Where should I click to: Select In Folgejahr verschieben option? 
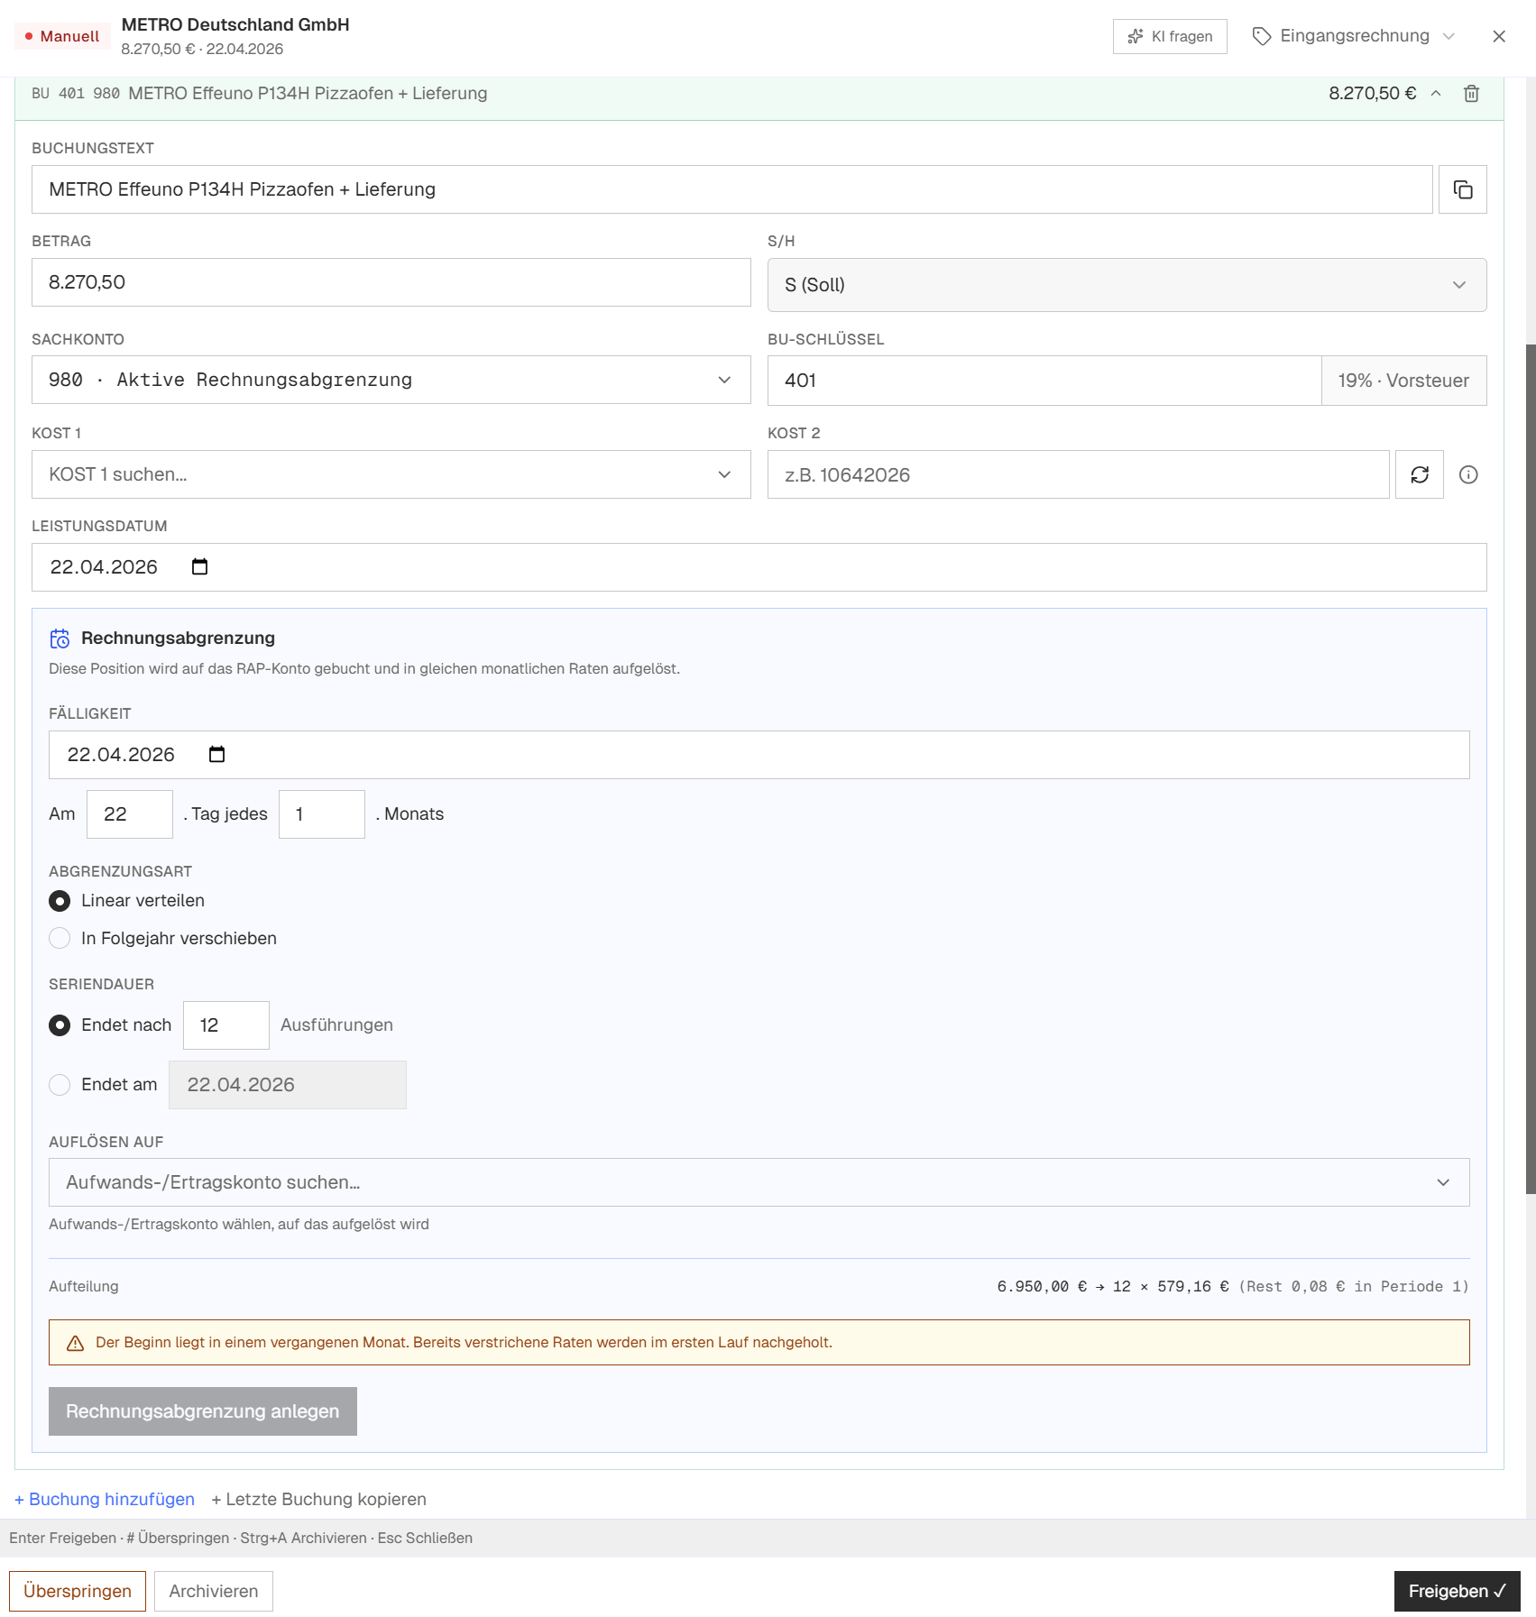point(60,938)
